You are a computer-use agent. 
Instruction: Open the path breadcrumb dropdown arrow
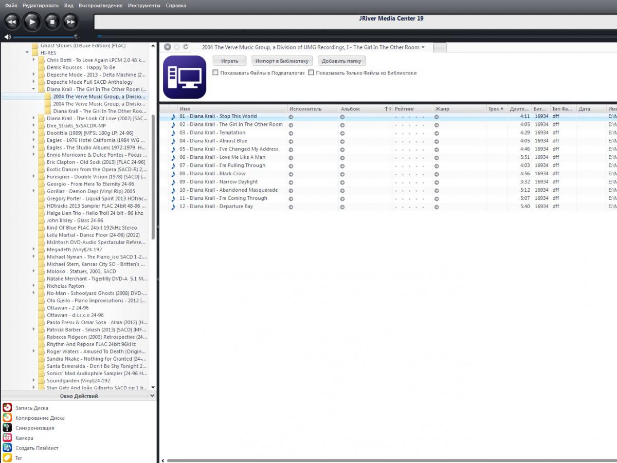coord(423,47)
